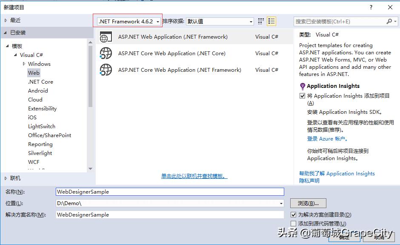Select the Web template category
The image size is (400, 245).
click(34, 73)
